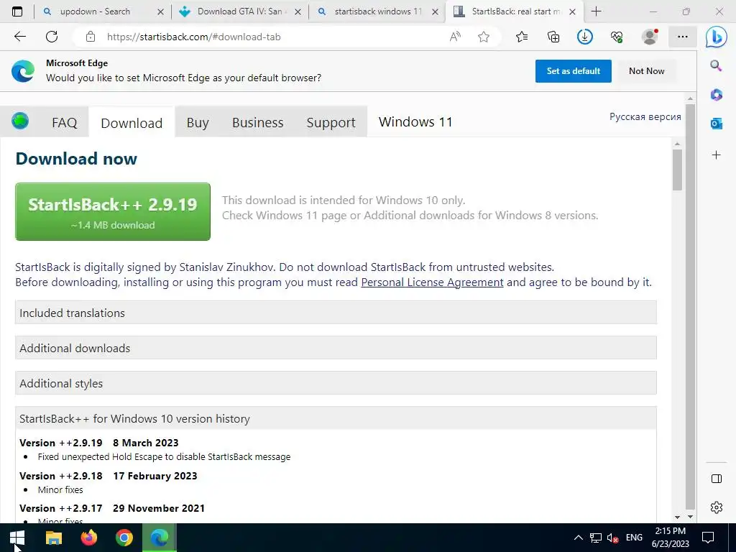Viewport: 736px width, 552px height.
Task: Close the Download GTA IV tab
Action: 298,11
